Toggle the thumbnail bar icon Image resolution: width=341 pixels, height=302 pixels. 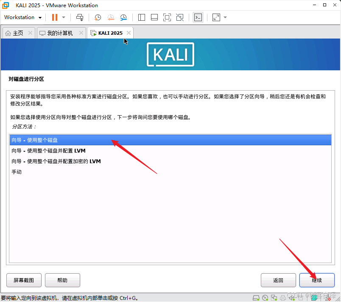(154, 17)
